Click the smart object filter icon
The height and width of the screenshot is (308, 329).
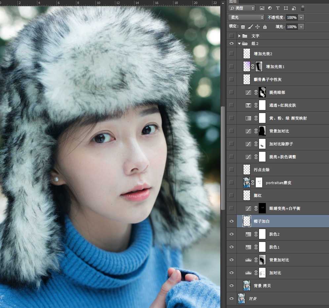pos(294,8)
